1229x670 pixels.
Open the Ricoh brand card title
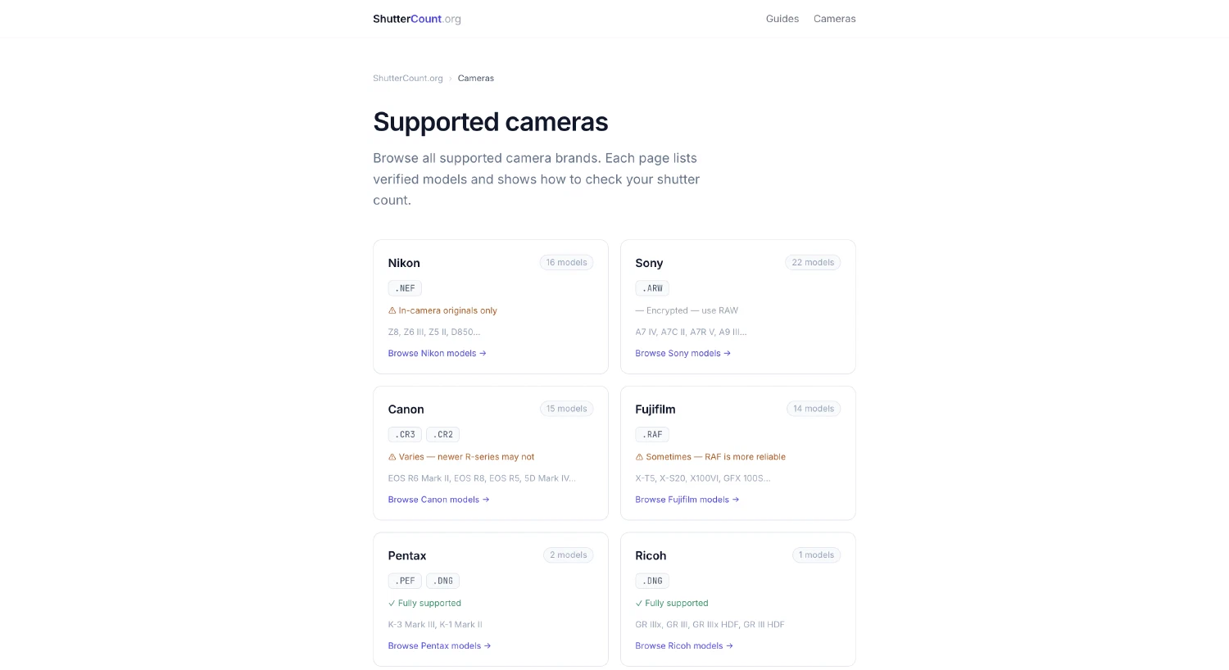tap(651, 555)
